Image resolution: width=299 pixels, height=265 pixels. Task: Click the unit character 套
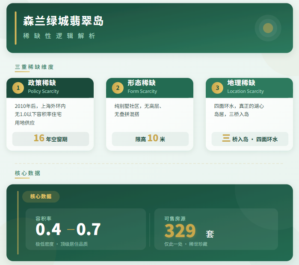coord(210,234)
